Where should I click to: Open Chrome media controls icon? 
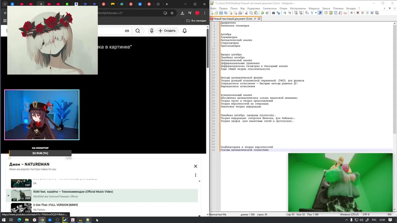[x=190, y=13]
